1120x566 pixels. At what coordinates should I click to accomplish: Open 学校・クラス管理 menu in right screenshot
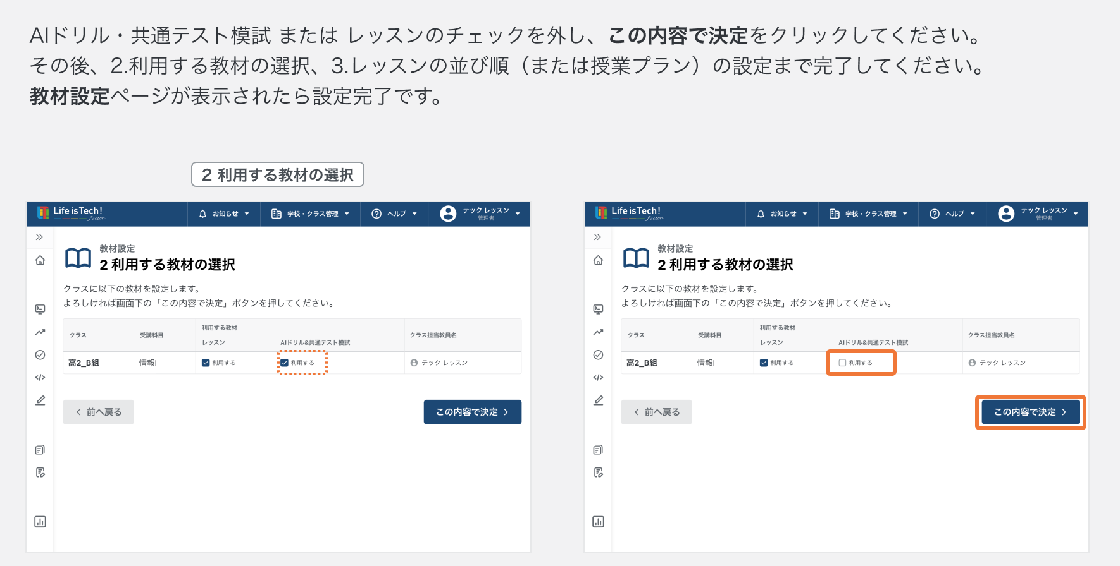pos(868,214)
